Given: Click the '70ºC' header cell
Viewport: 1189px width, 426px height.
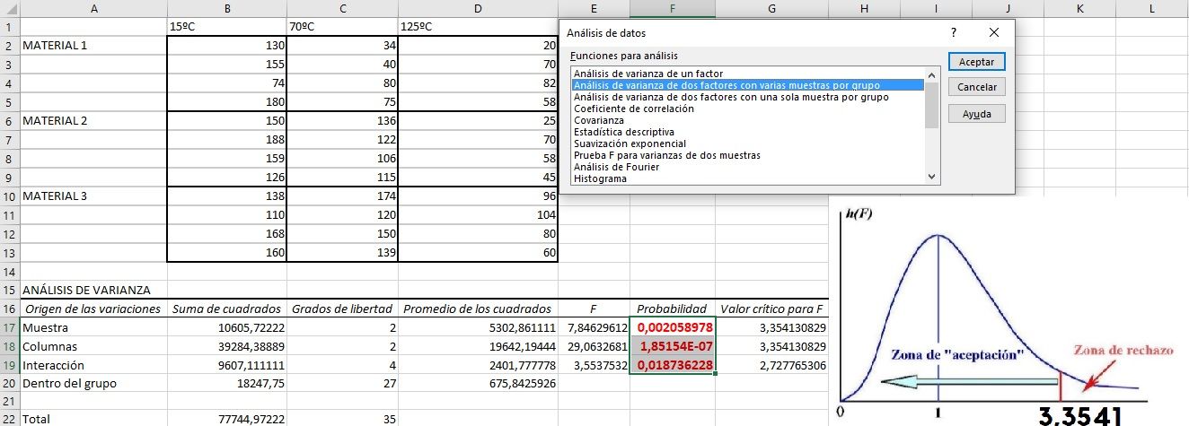Looking at the screenshot, I should point(343,26).
